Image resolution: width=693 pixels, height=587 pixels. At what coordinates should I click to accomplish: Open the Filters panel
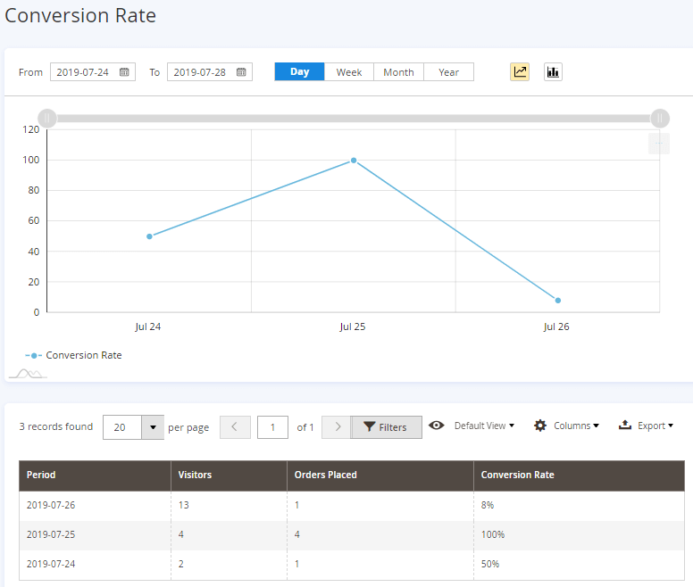(386, 427)
